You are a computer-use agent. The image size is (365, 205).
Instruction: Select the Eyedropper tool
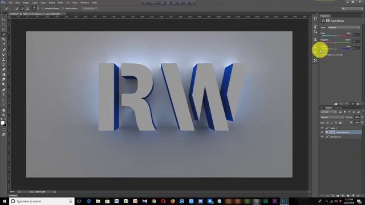(3, 44)
